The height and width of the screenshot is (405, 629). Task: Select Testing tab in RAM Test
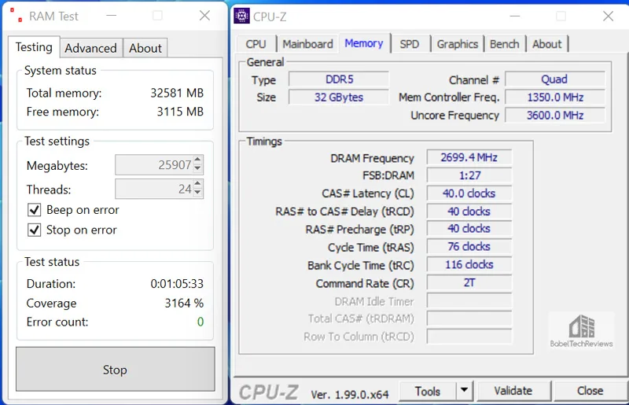(34, 47)
